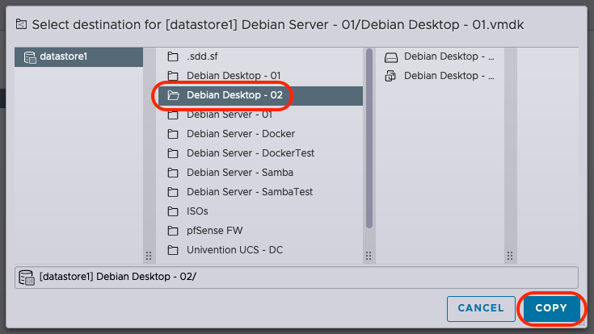Click the CANCEL button

click(x=481, y=309)
